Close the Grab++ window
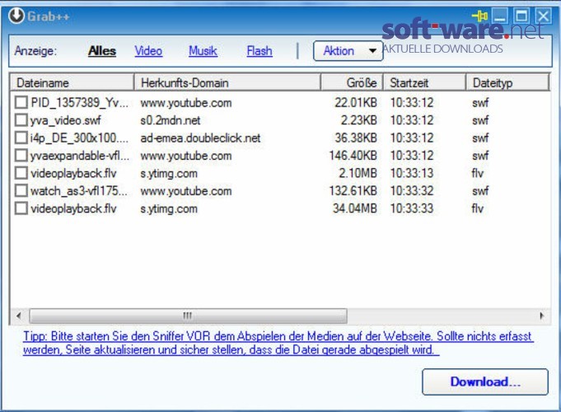Image resolution: width=561 pixels, height=412 pixels. (x=544, y=16)
